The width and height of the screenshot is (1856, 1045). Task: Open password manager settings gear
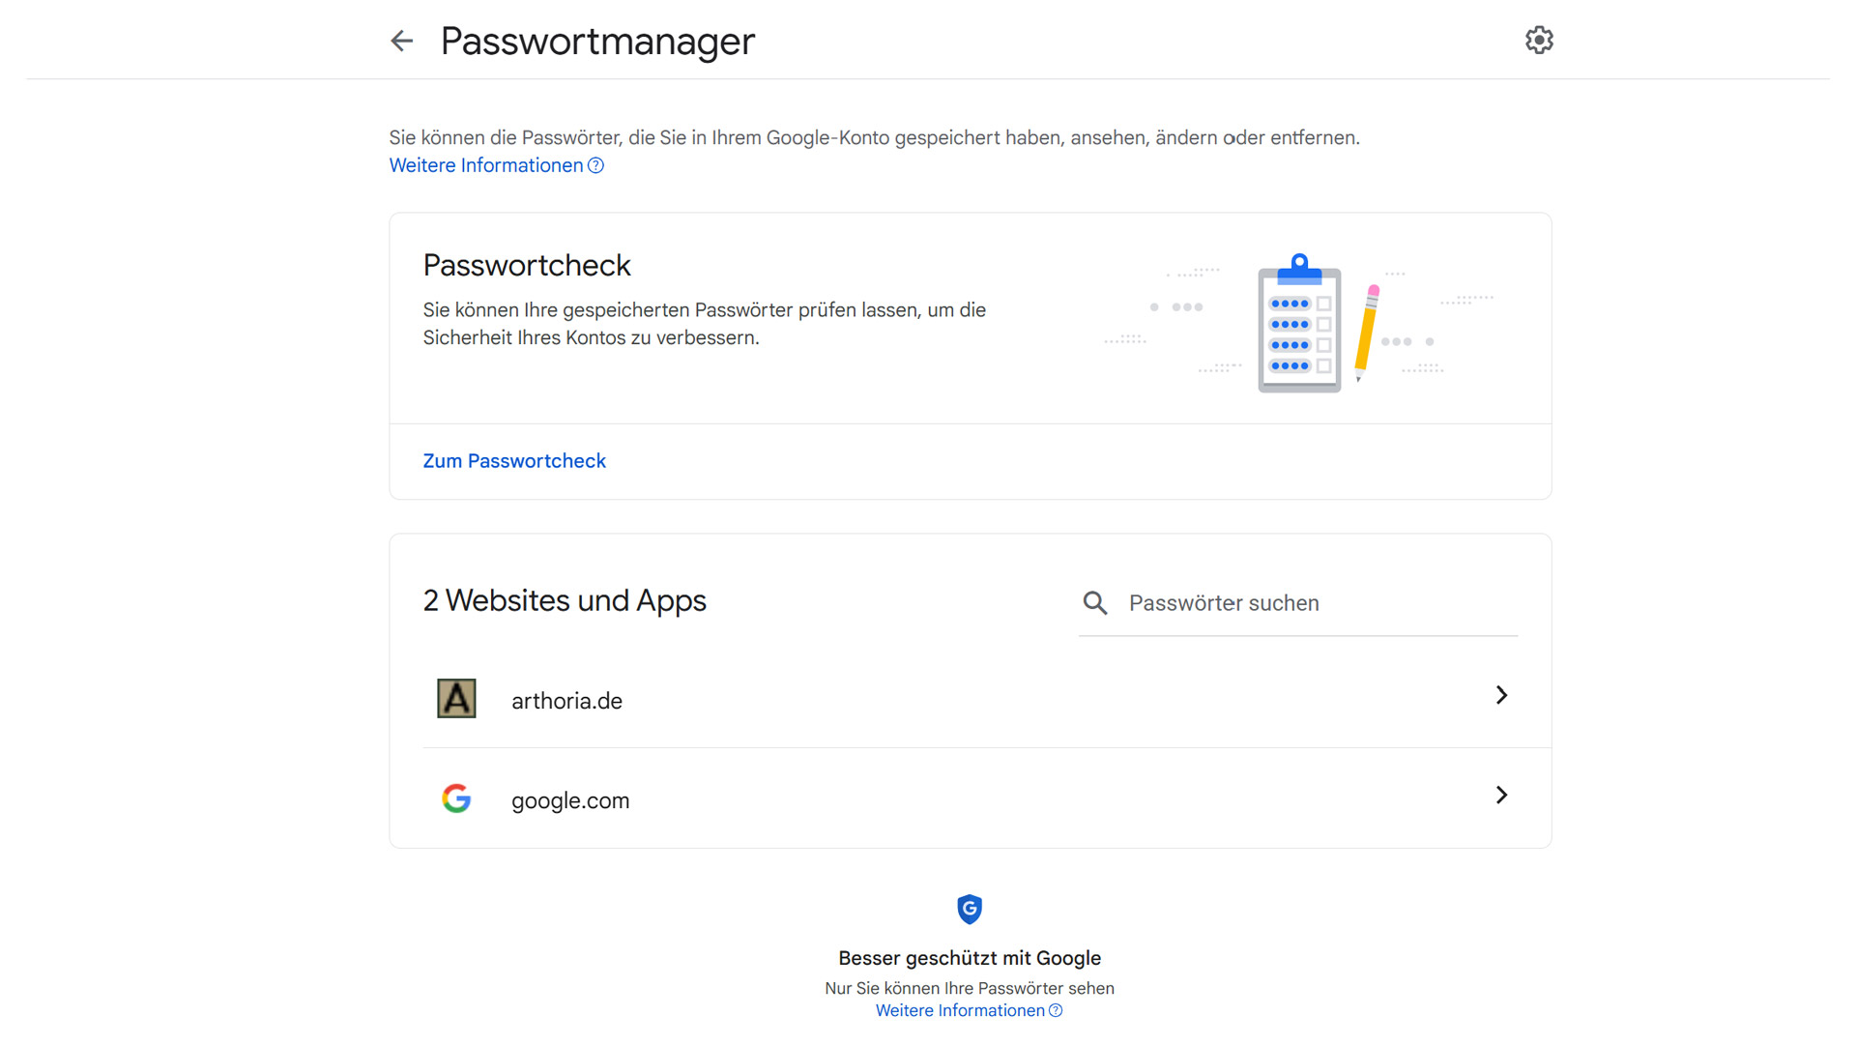pos(1539,40)
